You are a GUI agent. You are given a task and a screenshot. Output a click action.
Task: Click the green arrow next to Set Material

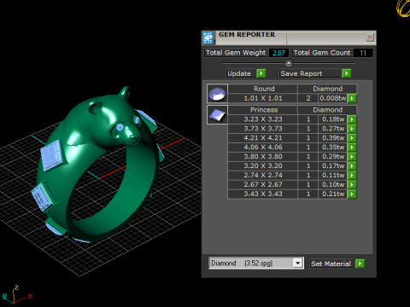pyautogui.click(x=360, y=264)
